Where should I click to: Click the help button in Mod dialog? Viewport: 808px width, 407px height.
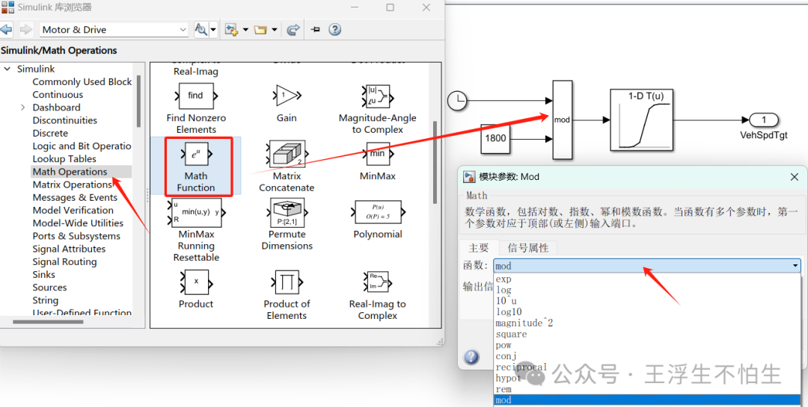pos(471,357)
